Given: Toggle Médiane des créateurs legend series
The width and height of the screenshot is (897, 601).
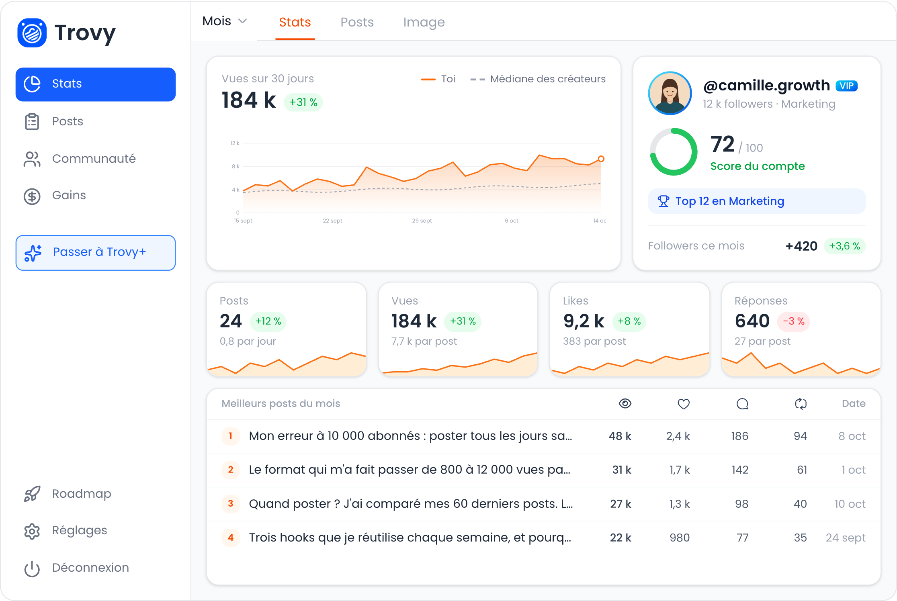Looking at the screenshot, I should click(x=538, y=79).
